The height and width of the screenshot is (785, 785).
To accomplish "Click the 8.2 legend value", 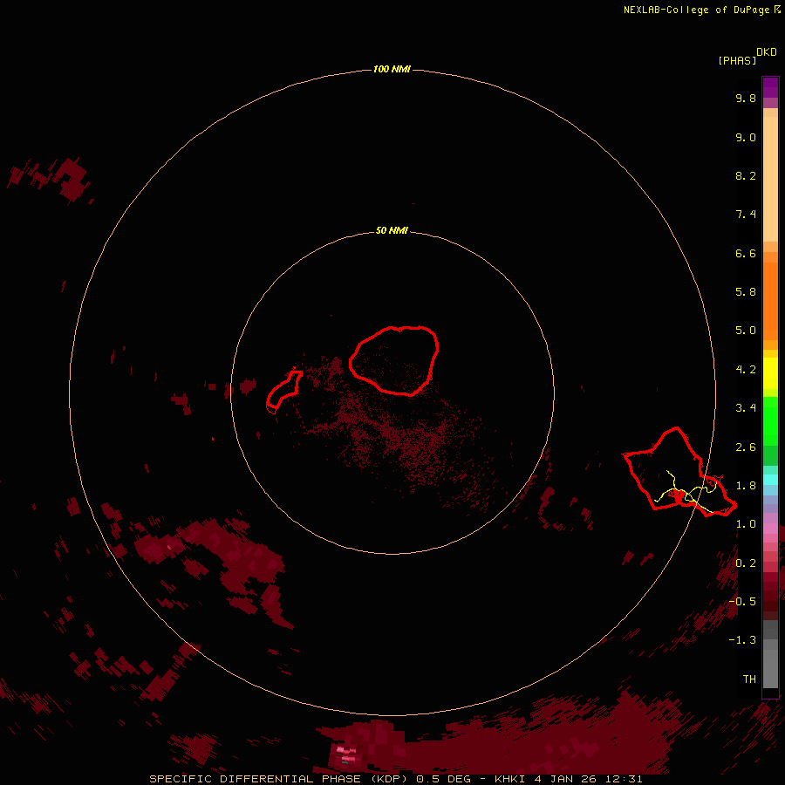I will click(x=746, y=175).
